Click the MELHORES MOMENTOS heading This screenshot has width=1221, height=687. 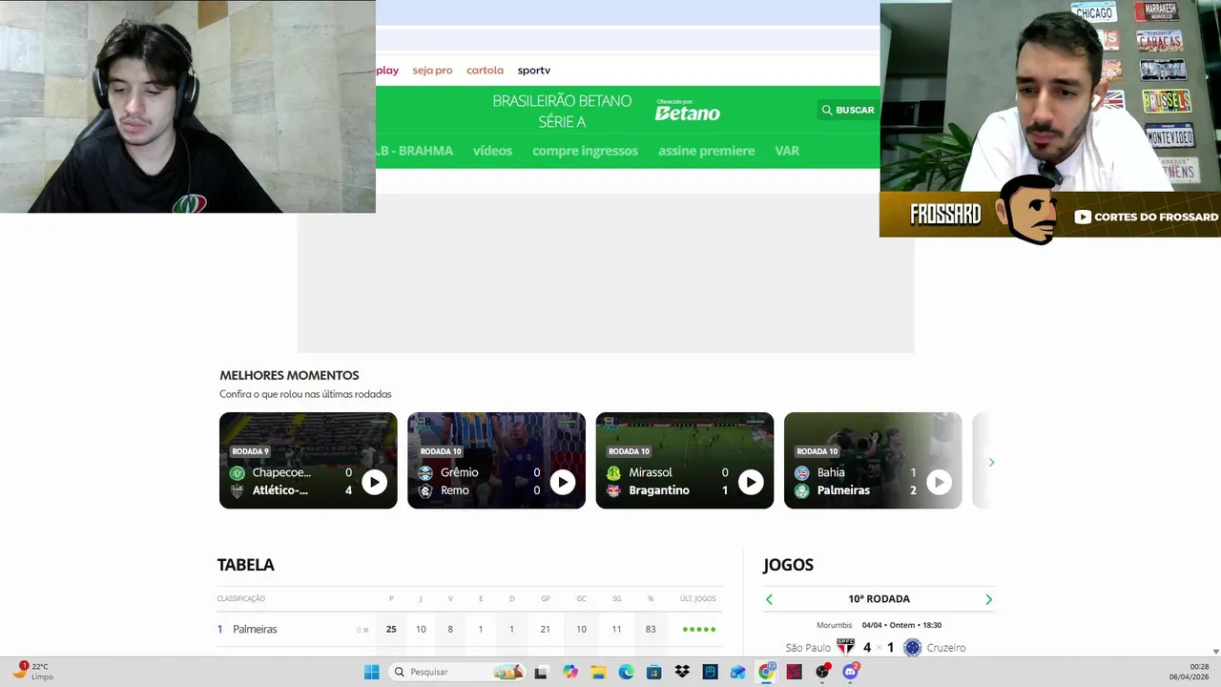(x=289, y=376)
